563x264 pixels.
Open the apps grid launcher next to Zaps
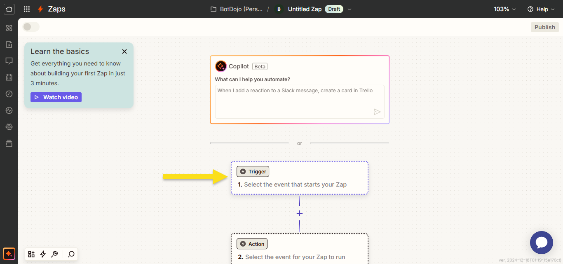pos(27,9)
